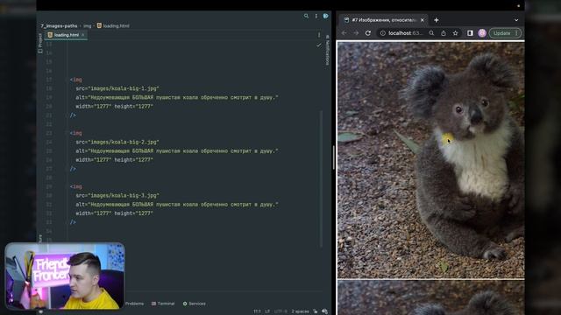The width and height of the screenshot is (561, 315).
Task: Go back in Chrome
Action: tap(344, 33)
